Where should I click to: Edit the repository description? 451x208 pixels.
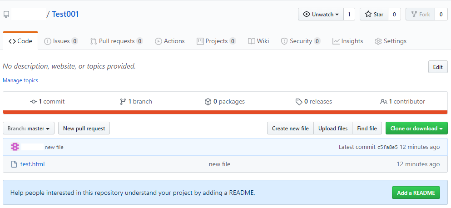[438, 67]
